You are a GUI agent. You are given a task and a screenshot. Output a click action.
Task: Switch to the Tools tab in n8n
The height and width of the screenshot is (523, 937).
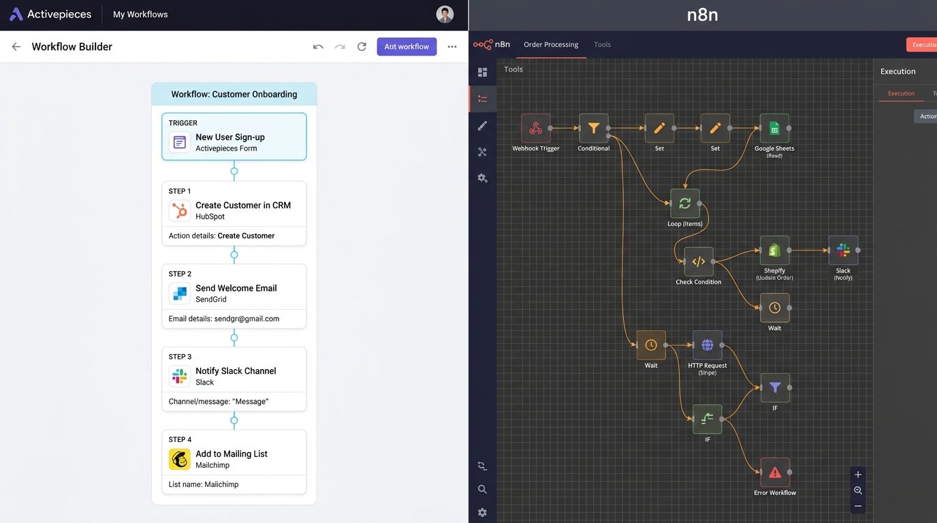(x=602, y=44)
